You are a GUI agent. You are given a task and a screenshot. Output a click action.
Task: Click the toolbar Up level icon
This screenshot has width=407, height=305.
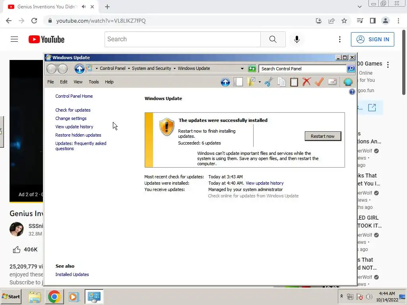point(225,82)
